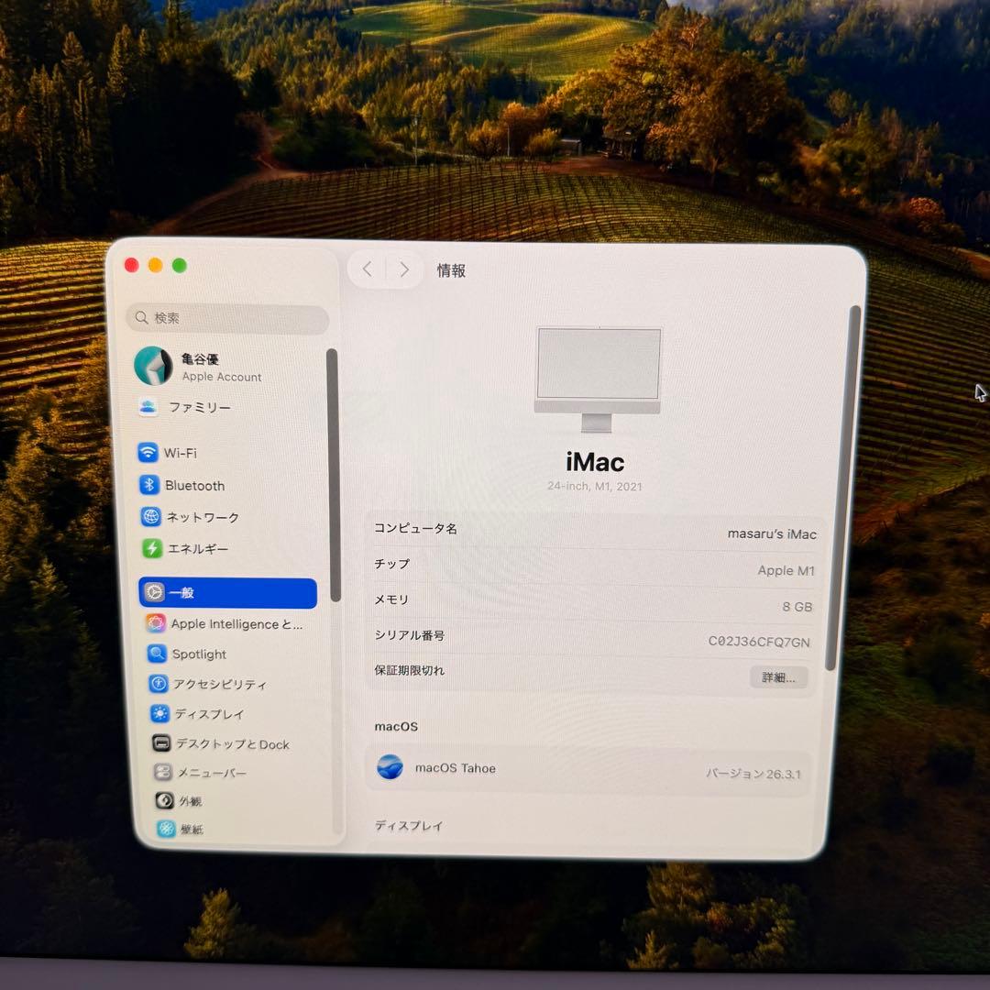Click the main pane vertical scrollbar

(x=843, y=488)
